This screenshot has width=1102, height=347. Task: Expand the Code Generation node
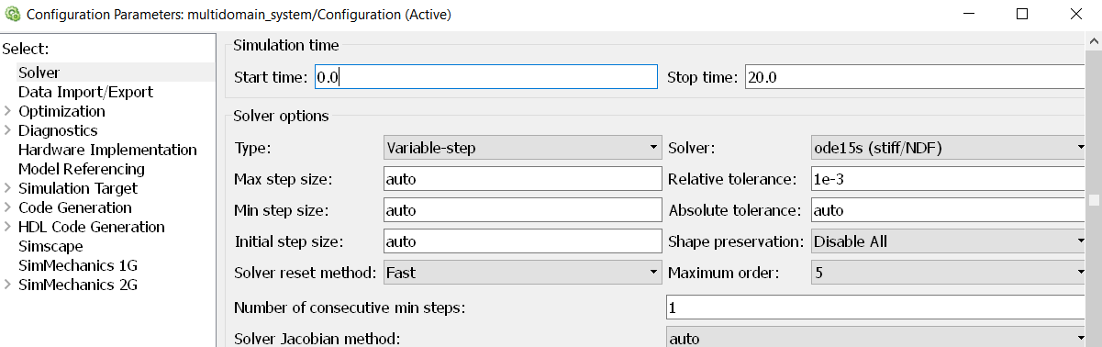7,207
